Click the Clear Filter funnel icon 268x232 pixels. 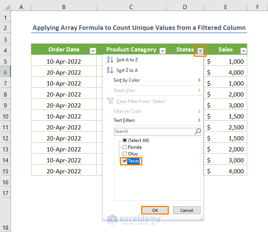click(110, 101)
